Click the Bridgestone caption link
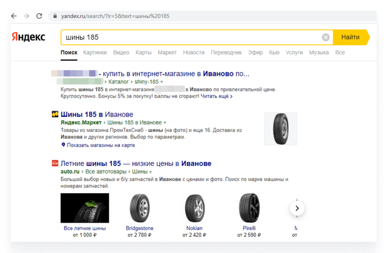This screenshot has height=253, width=387. pos(139,228)
